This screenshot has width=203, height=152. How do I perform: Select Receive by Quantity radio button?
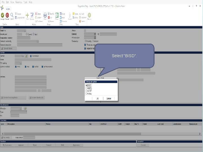point(86,41)
